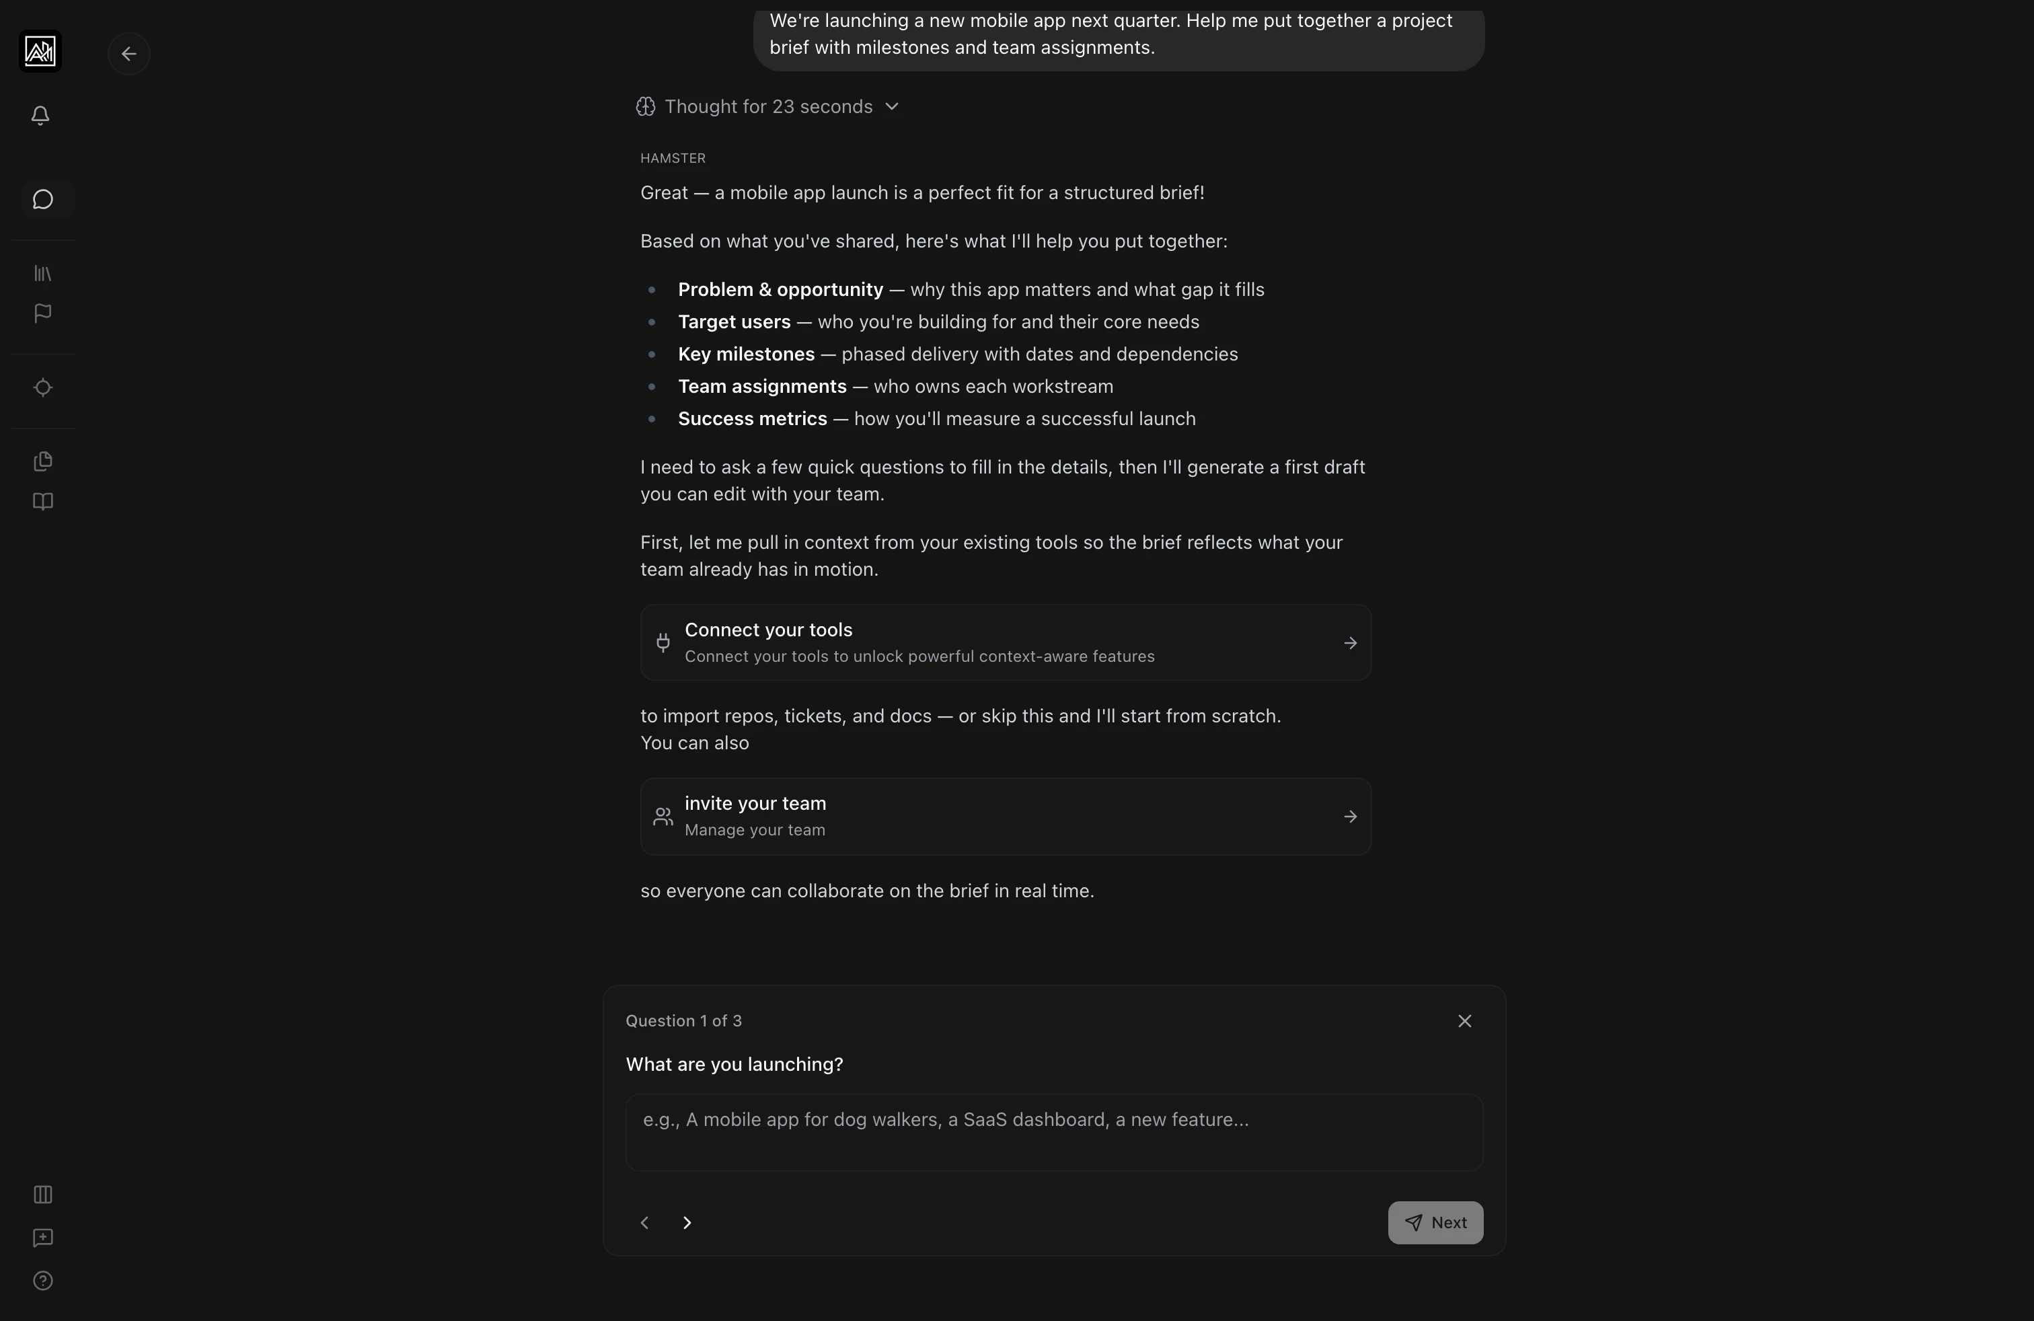This screenshot has width=2034, height=1321.
Task: Open the chat bubble sidebar icon
Action: (43, 200)
